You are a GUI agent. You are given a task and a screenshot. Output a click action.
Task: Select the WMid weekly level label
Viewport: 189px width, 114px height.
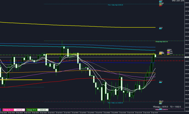click(x=169, y=49)
